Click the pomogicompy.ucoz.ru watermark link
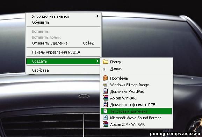 click(x=175, y=134)
